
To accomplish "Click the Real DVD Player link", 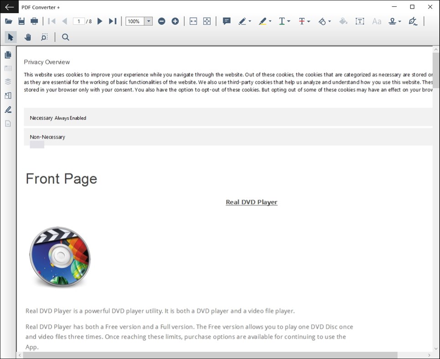I will click(252, 202).
